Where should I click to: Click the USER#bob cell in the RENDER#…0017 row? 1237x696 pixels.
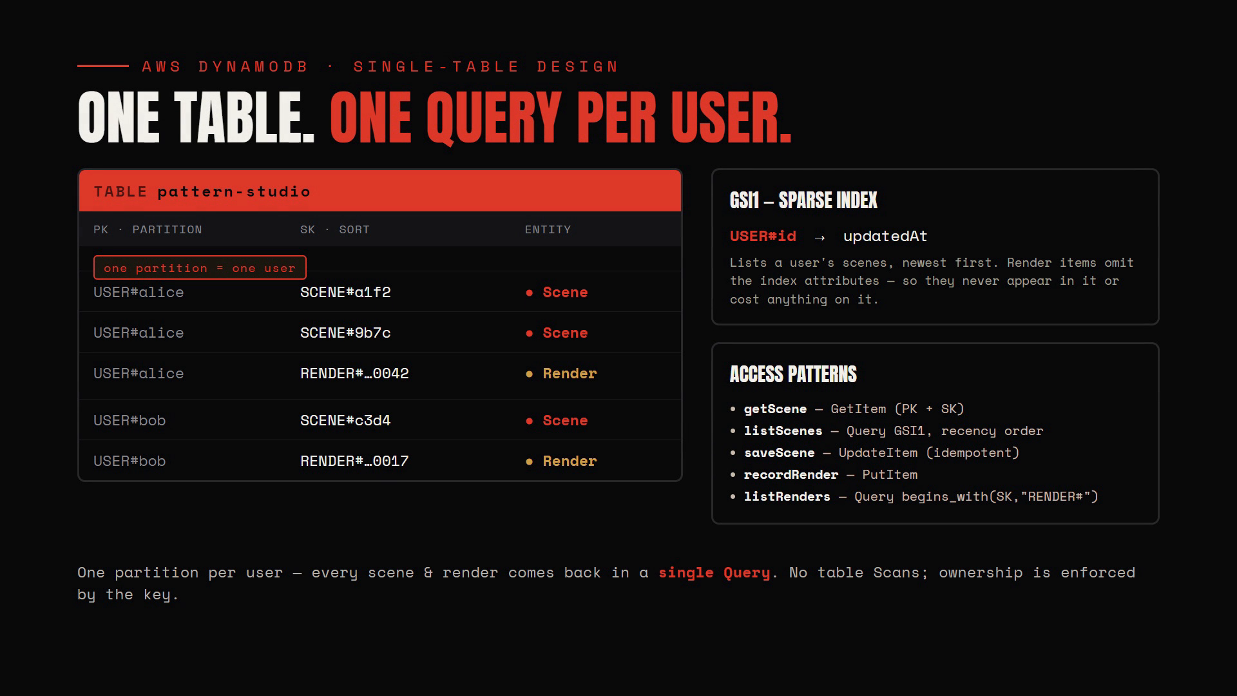[129, 461]
